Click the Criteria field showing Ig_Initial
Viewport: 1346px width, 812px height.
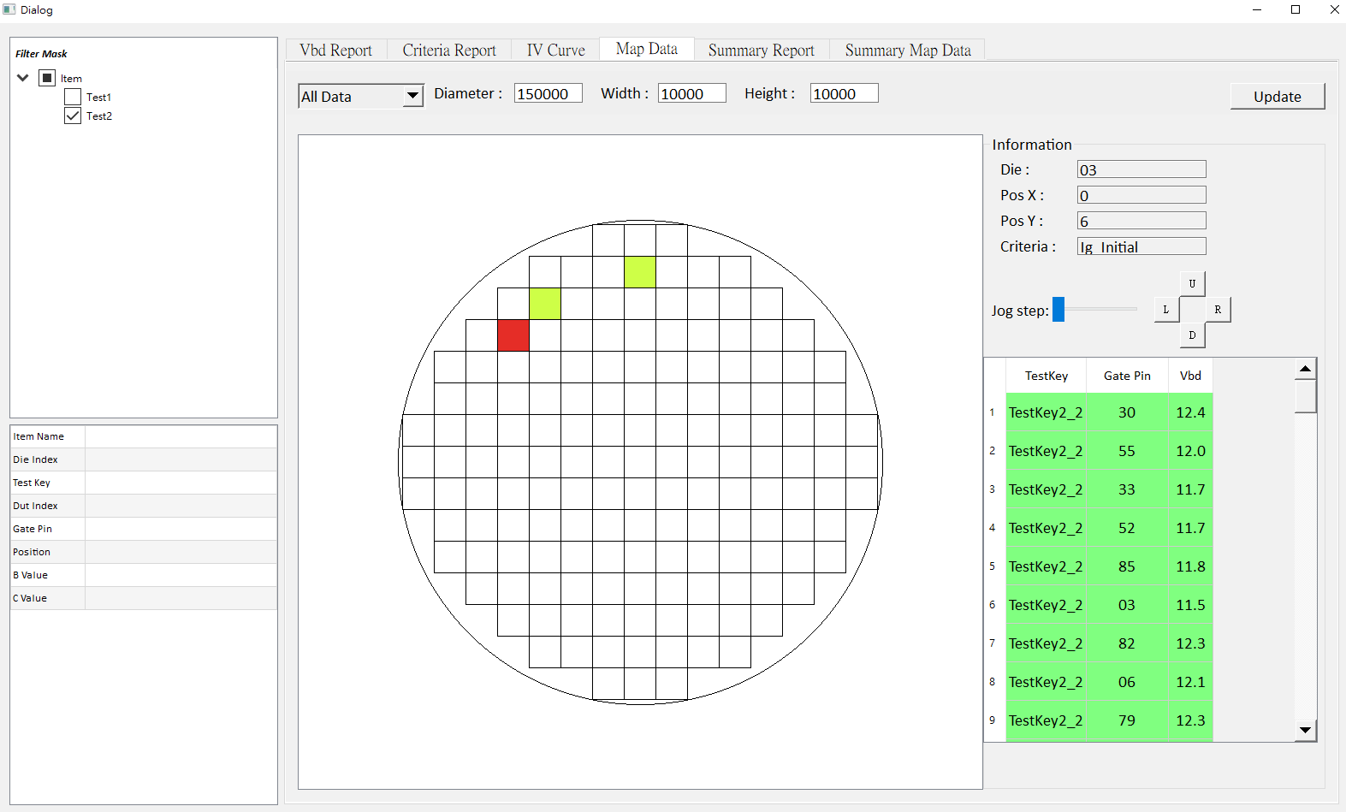click(x=1141, y=246)
